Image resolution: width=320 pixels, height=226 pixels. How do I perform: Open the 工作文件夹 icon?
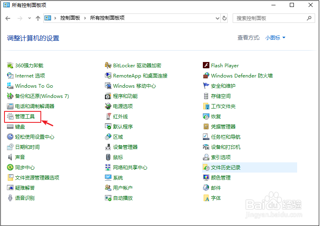(x=206, y=106)
